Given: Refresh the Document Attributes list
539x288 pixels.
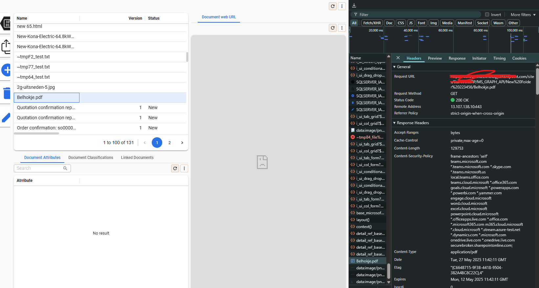Looking at the screenshot, I should pos(175,168).
